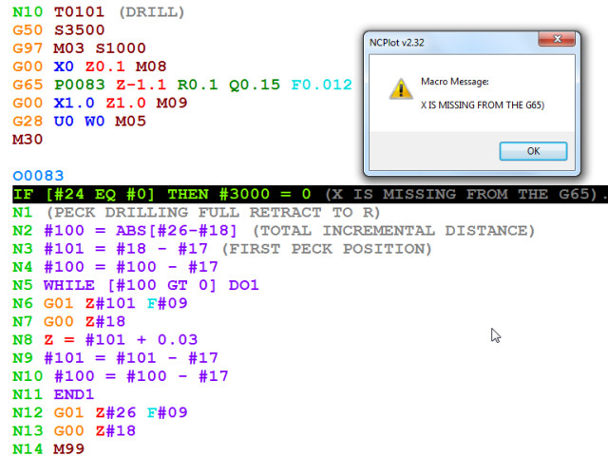Viewport: 608px width, 476px height.
Task: Click line 'G28 U0 W0 M05'
Action: pyautogui.click(x=79, y=121)
